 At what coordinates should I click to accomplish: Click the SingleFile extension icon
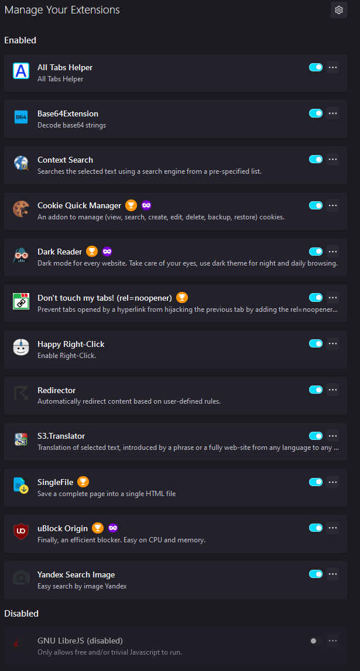click(21, 486)
